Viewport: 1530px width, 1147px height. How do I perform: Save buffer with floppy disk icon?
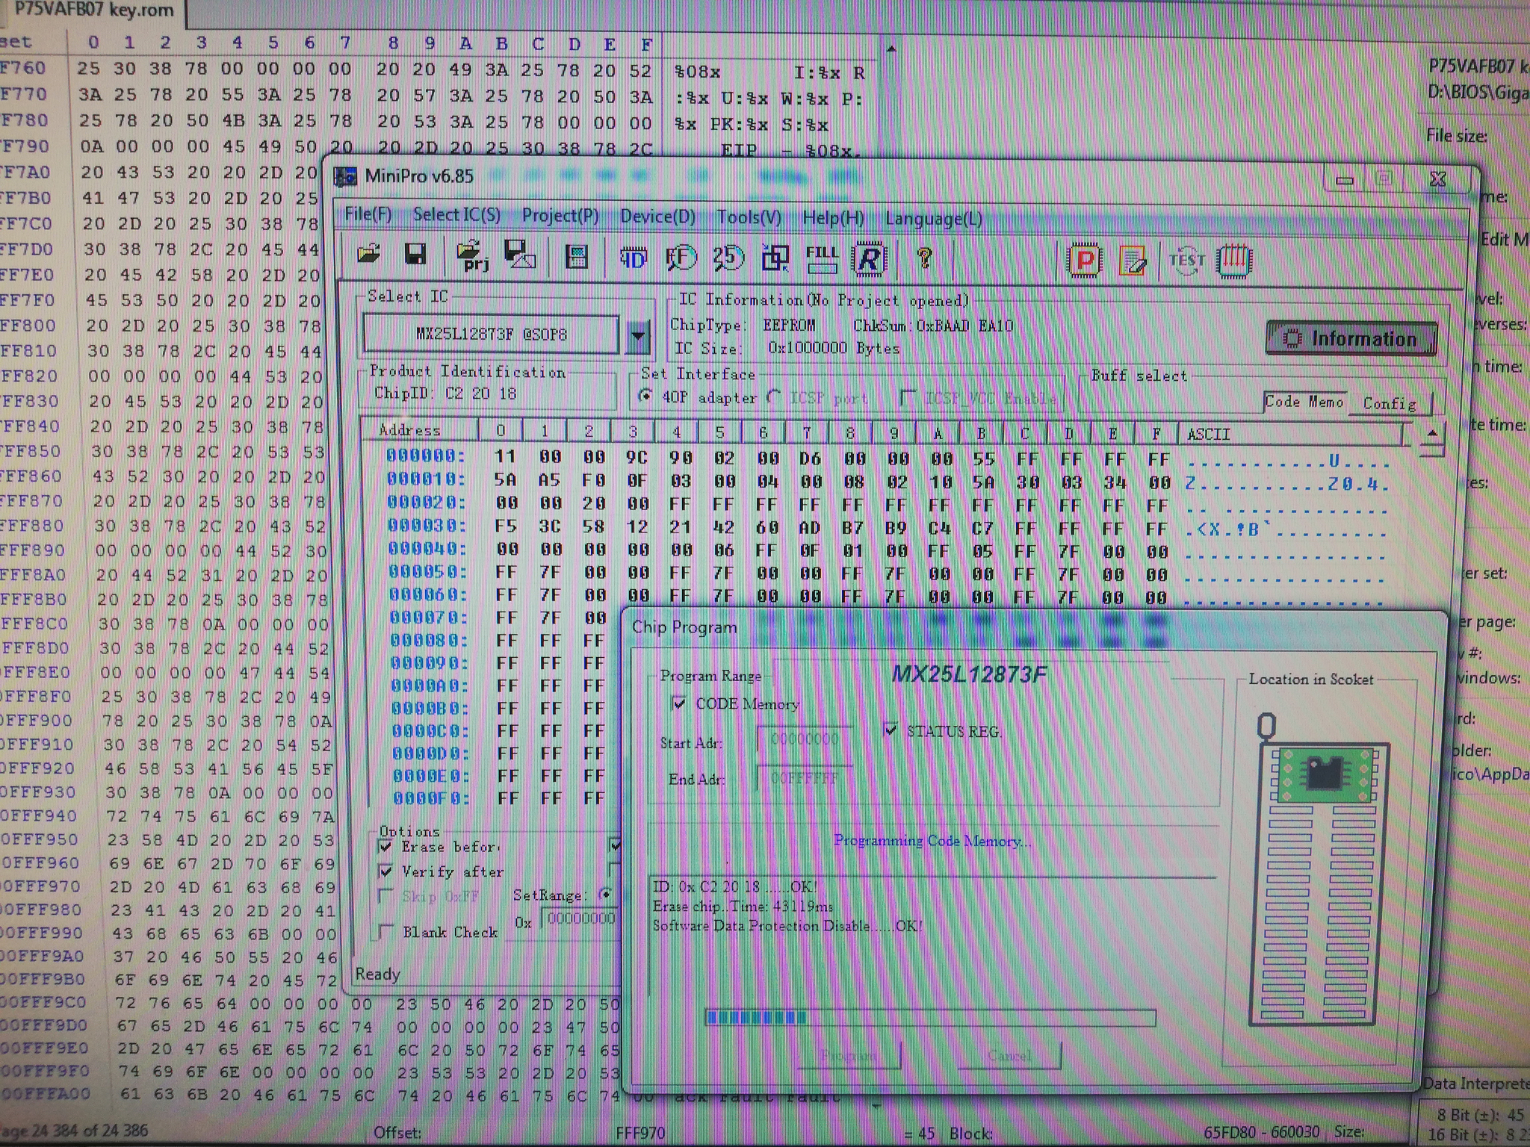click(415, 255)
